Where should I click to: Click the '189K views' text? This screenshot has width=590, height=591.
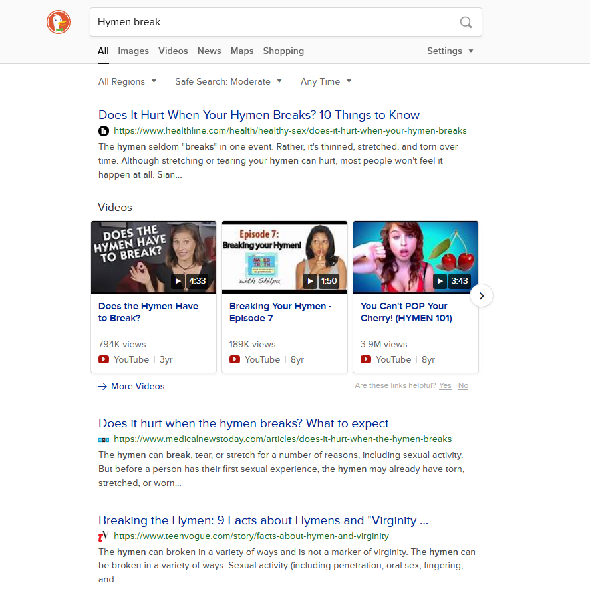pos(252,345)
